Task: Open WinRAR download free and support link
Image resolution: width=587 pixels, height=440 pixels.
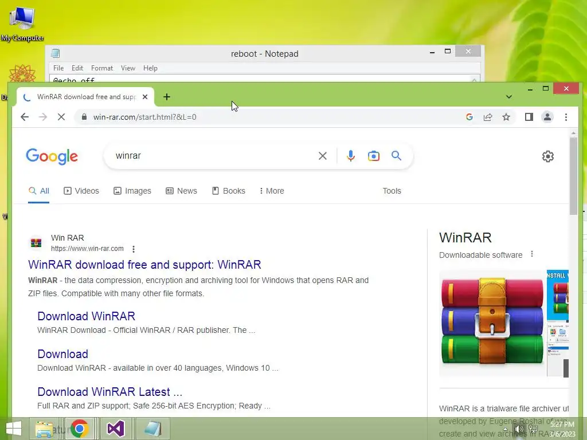Action: point(144,265)
